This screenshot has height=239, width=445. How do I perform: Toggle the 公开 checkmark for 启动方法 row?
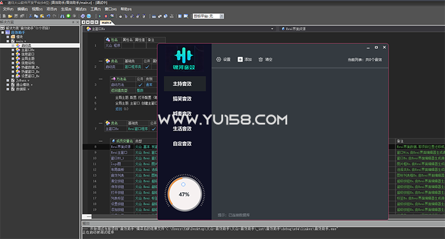click(x=139, y=85)
